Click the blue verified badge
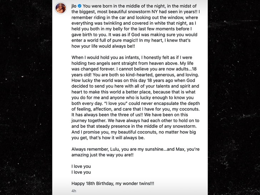The width and height of the screenshot is (260, 195). 80,6
